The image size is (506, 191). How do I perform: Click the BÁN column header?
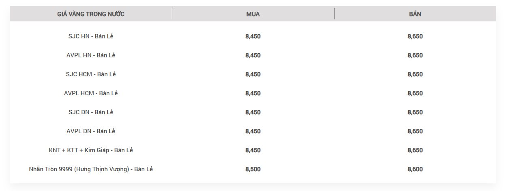pyautogui.click(x=415, y=14)
